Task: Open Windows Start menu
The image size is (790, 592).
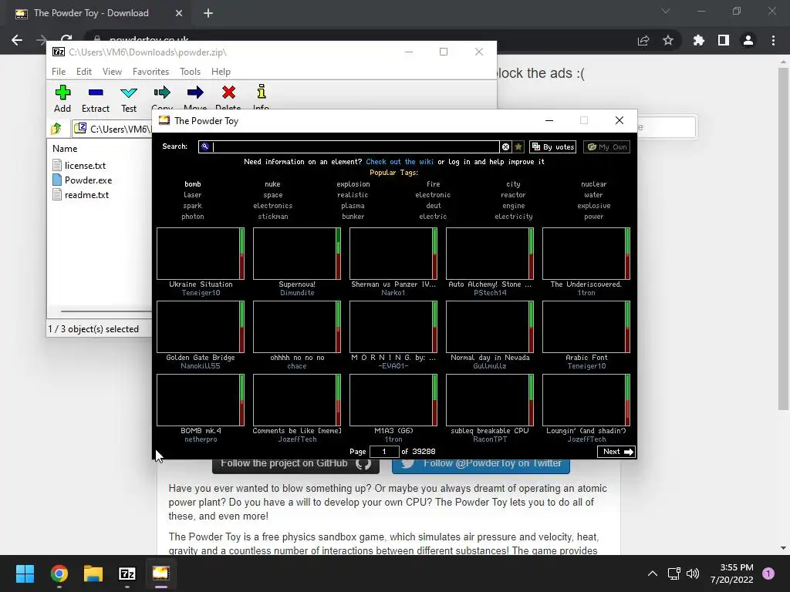Action: [x=25, y=573]
